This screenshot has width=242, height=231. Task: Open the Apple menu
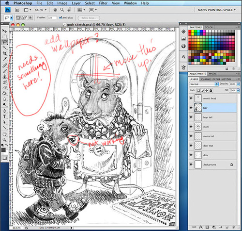[7, 3]
